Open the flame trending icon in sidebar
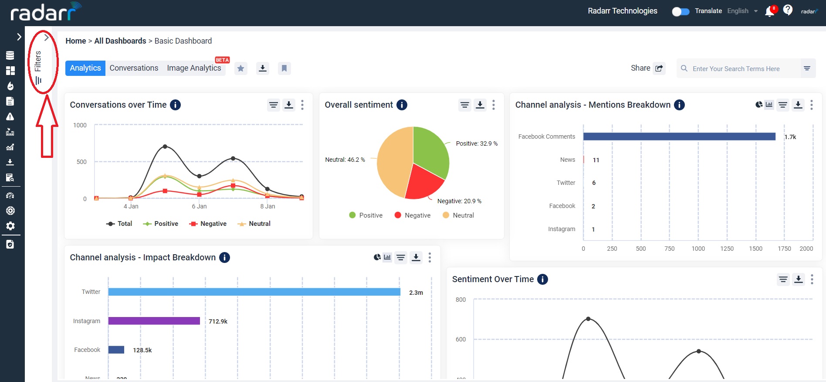 point(10,86)
